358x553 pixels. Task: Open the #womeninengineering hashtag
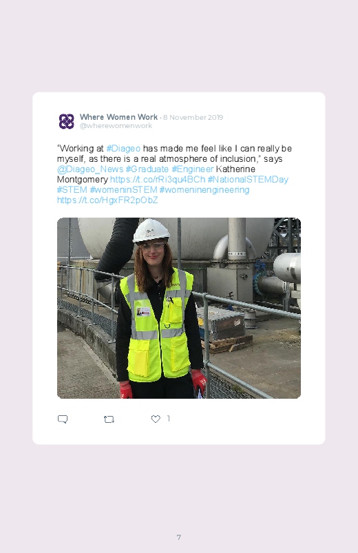[x=204, y=190]
